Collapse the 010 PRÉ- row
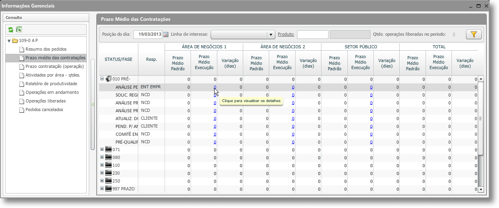This screenshot has width=499, height=208. tap(102, 78)
